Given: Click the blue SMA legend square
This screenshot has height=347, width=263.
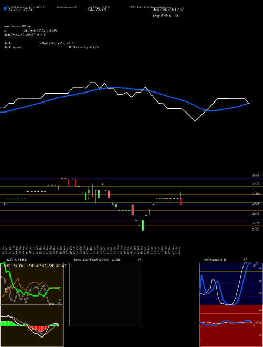Looking at the screenshot, I should coord(5,8).
